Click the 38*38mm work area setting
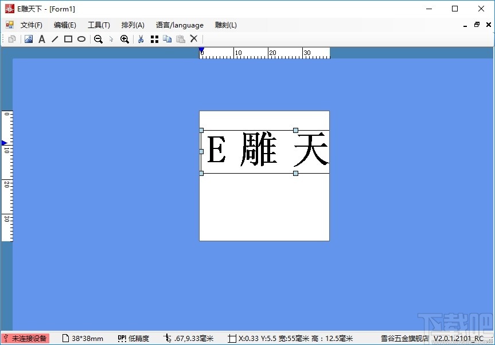This screenshot has width=495, height=345. pos(86,338)
